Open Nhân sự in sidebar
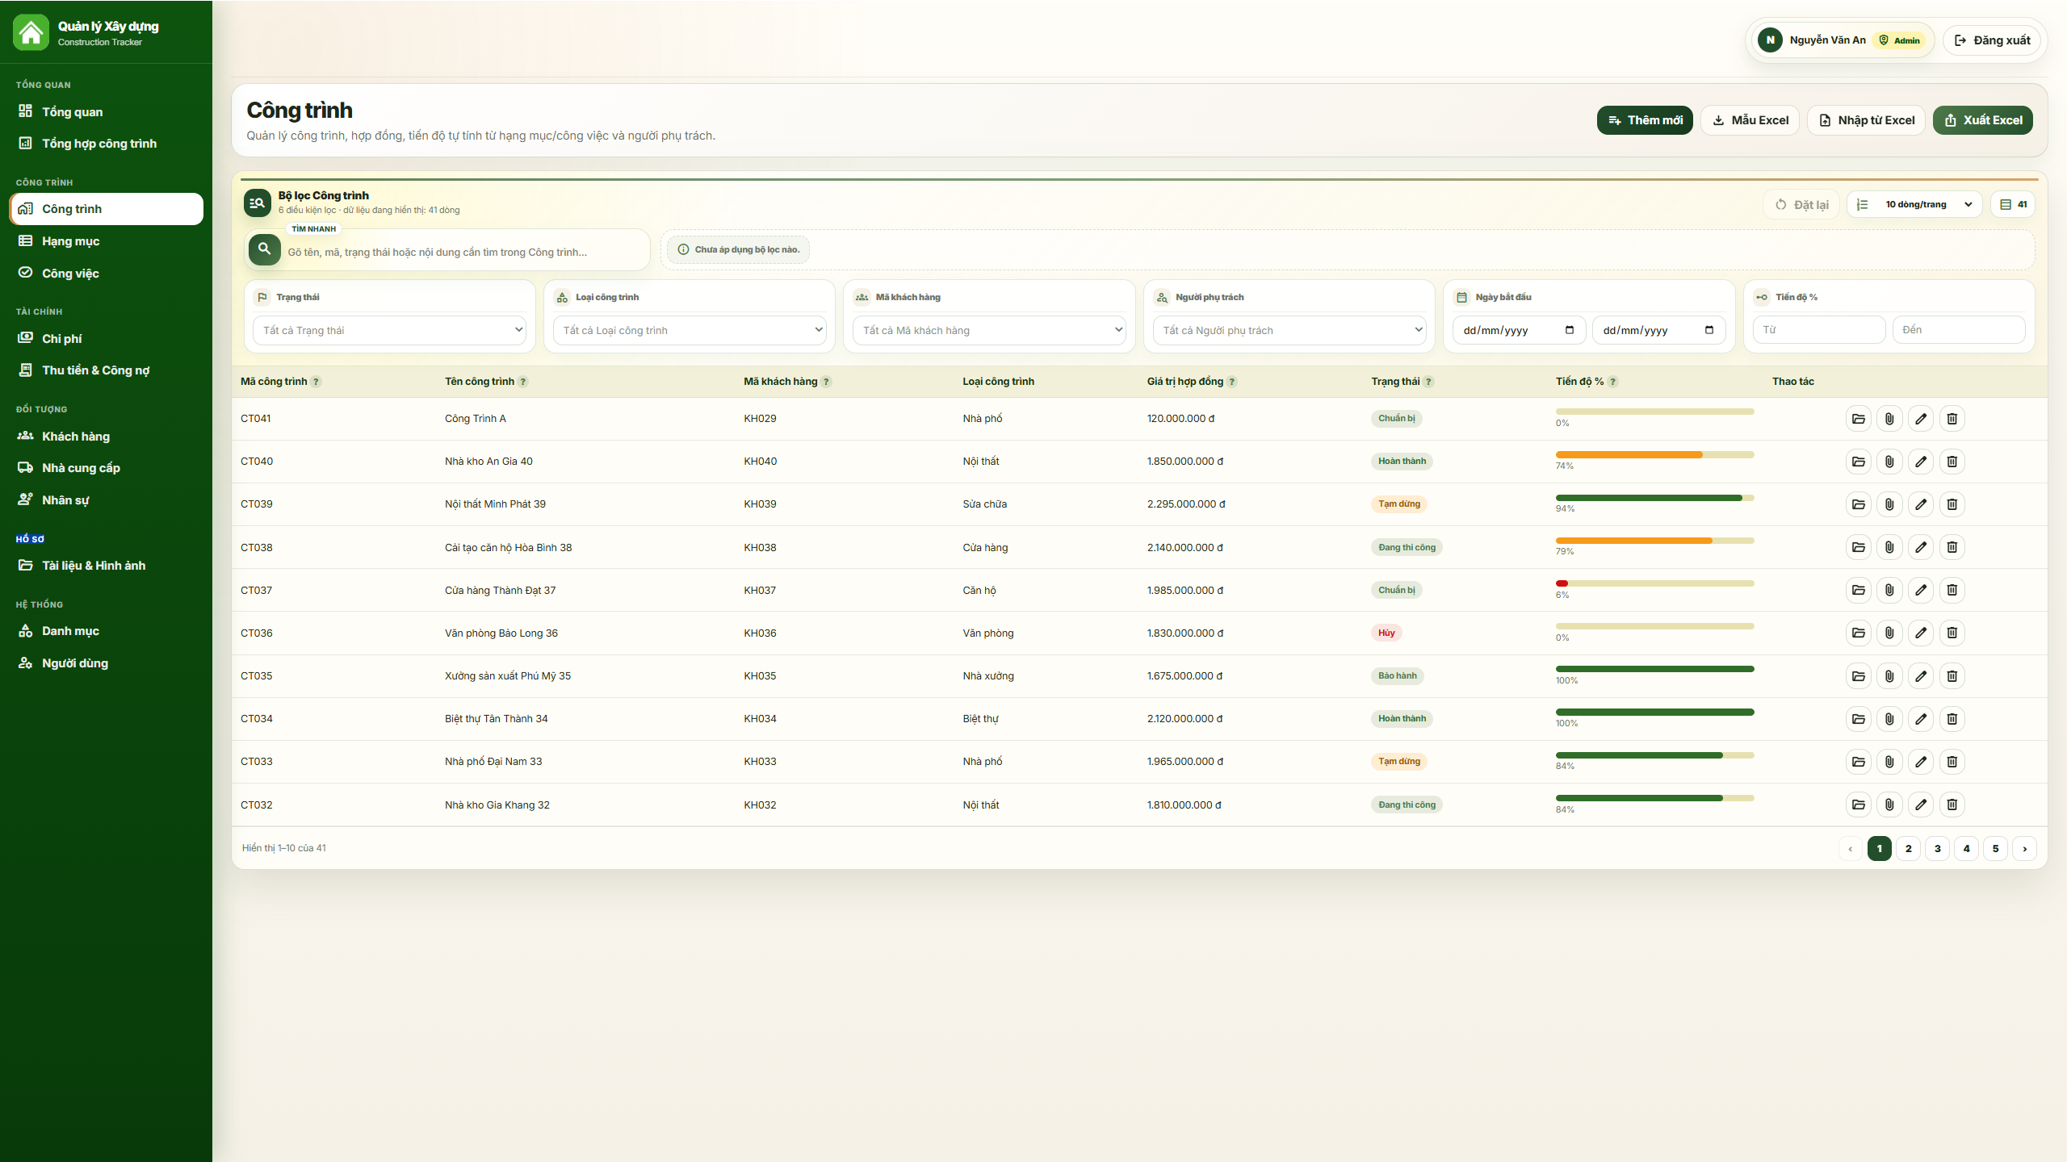The height and width of the screenshot is (1162, 2067). [x=106, y=500]
